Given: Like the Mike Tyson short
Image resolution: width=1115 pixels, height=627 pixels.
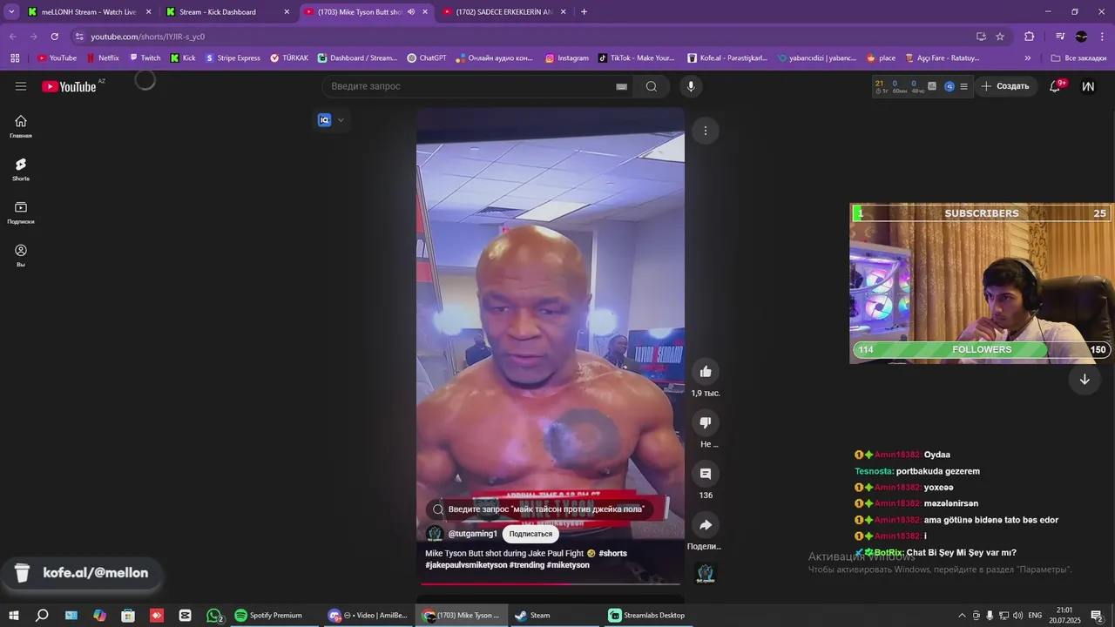Looking at the screenshot, I should coord(706,372).
